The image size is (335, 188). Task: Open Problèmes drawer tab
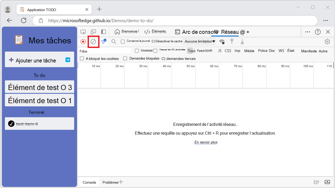tap(110, 182)
